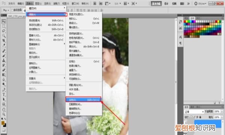225x135 pixels.
Task: Expand more workspaces with the >> chevron
Action: [x=188, y=4]
